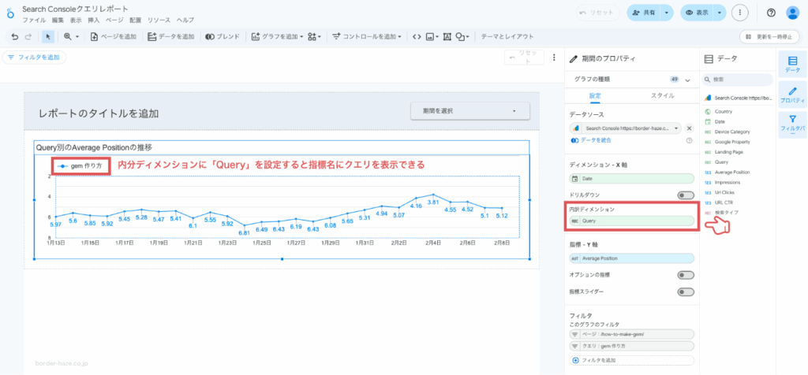Click the ページ filter chip
The image size is (808, 375).
(632, 334)
